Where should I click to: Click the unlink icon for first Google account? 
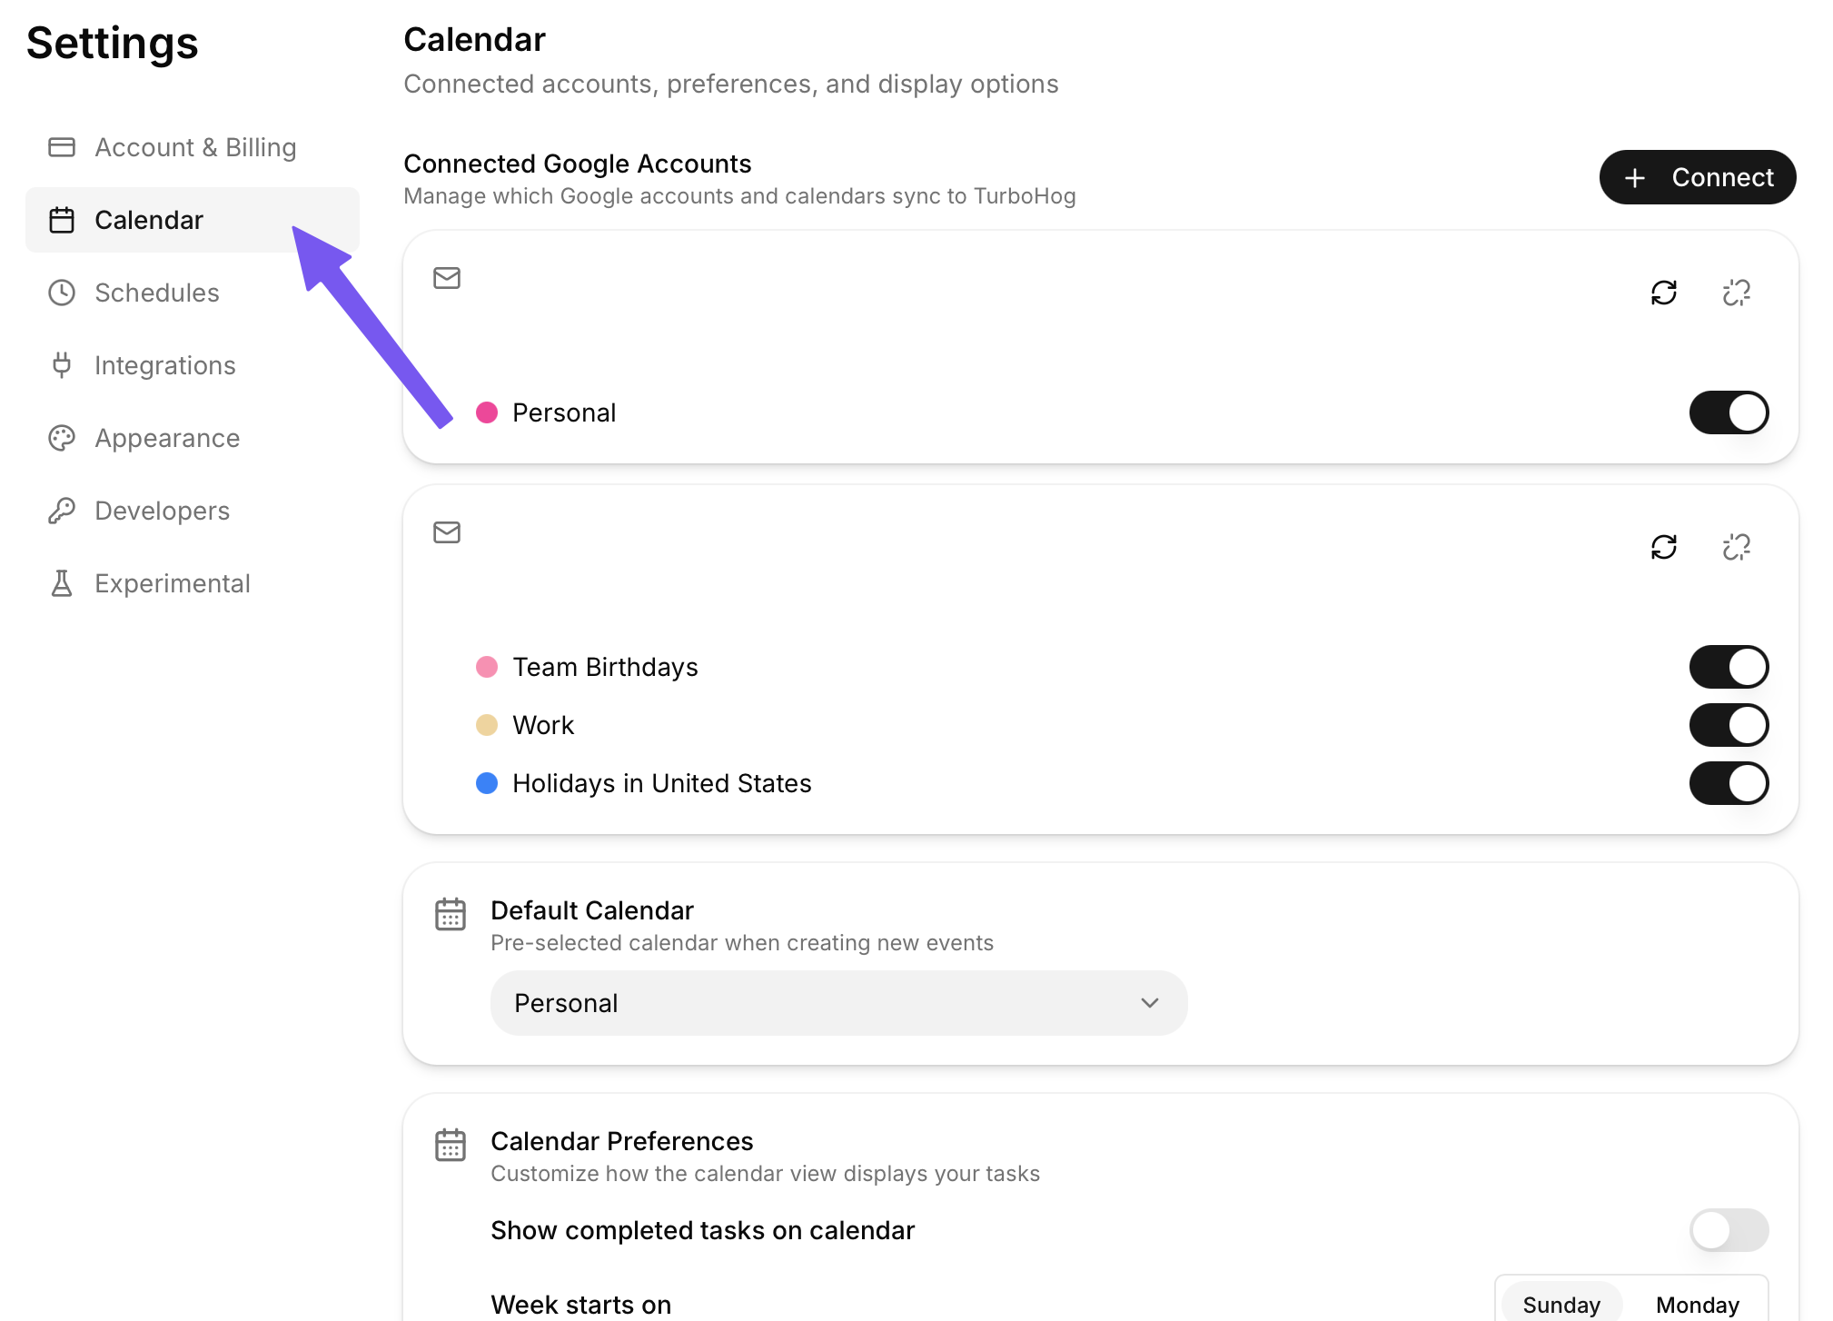[1736, 293]
